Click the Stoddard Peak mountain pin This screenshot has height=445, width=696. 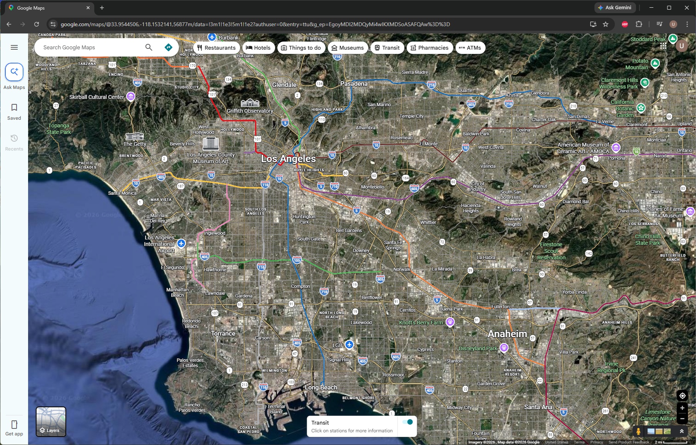[673, 38]
